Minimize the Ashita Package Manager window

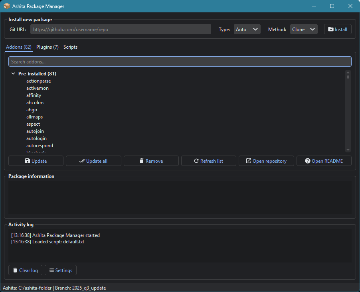[x=314, y=6]
